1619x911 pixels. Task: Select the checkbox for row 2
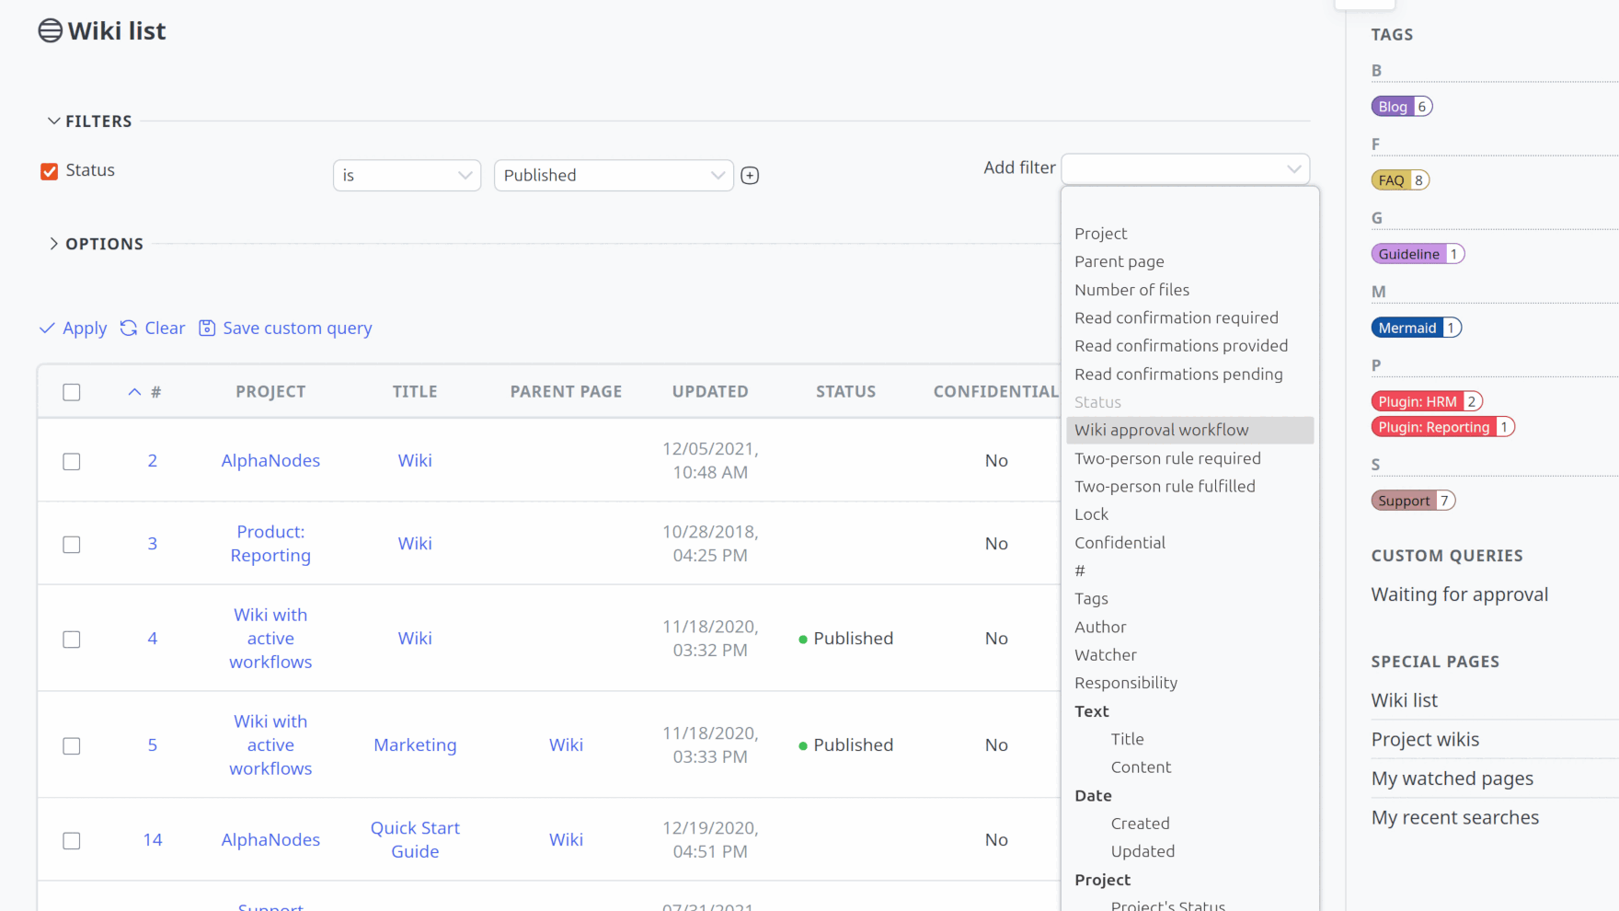pos(72,461)
